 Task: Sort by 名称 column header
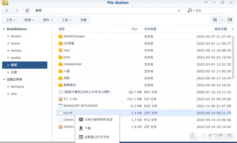tap(62, 29)
